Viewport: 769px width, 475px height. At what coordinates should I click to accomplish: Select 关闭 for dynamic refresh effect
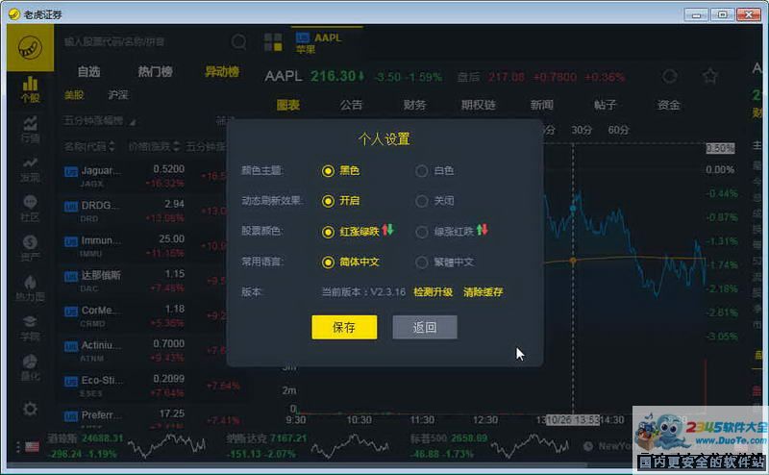[x=421, y=201]
